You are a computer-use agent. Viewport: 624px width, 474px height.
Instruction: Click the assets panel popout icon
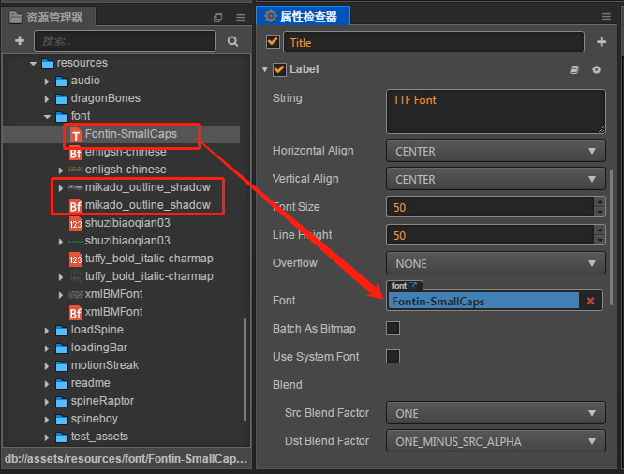(217, 17)
